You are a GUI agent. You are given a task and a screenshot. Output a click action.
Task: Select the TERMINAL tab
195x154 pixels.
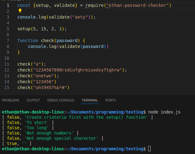coord(90,100)
